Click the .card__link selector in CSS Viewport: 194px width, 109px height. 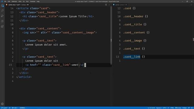(x=132, y=57)
